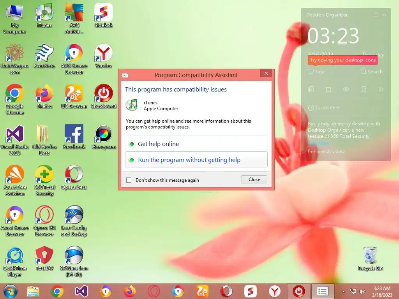This screenshot has width=399, height=299.
Task: Select the EverNote desktop shortcut
Action: click(44, 56)
